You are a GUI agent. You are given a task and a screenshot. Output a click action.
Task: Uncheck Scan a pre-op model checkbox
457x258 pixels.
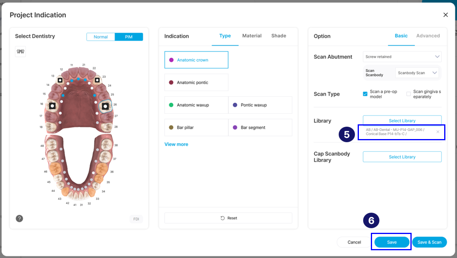click(x=365, y=94)
